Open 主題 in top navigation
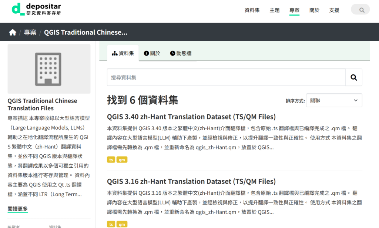Image resolution: width=379 pixels, height=228 pixels. pyautogui.click(x=275, y=10)
